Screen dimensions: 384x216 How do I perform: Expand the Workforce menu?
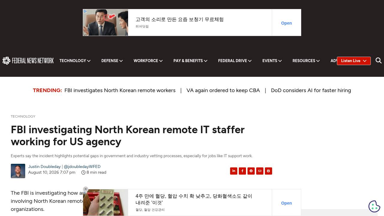148,61
